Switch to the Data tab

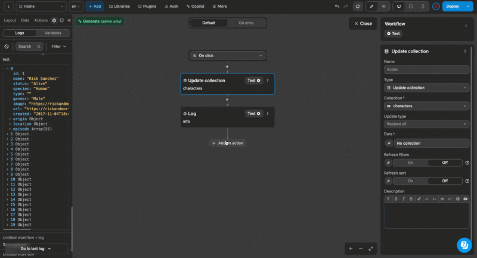tap(25, 20)
